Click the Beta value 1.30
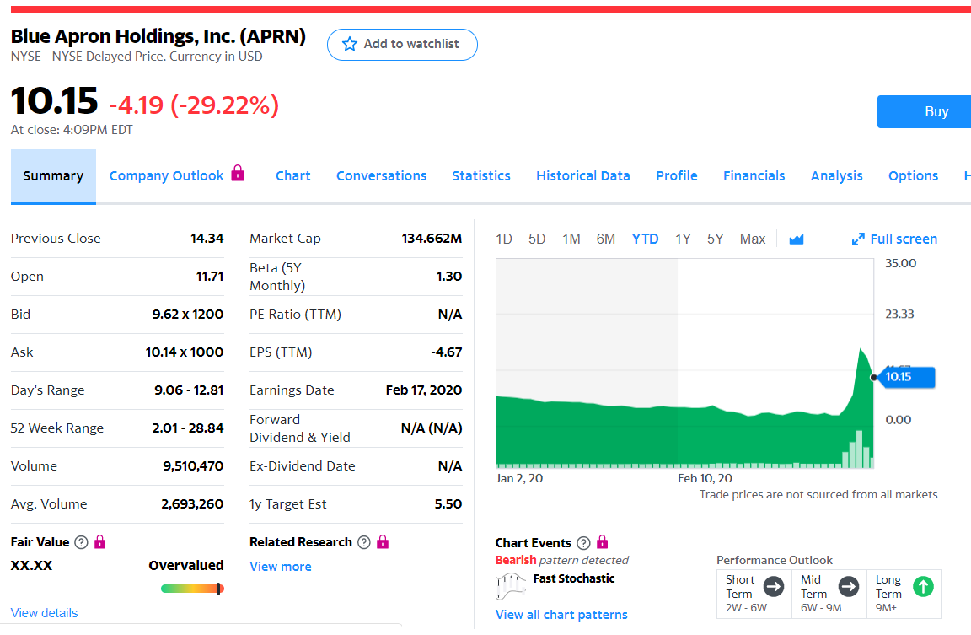971x635 pixels. click(449, 277)
